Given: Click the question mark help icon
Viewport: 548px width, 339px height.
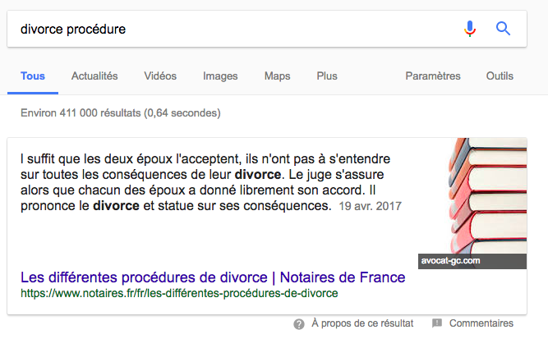Looking at the screenshot, I should [299, 323].
